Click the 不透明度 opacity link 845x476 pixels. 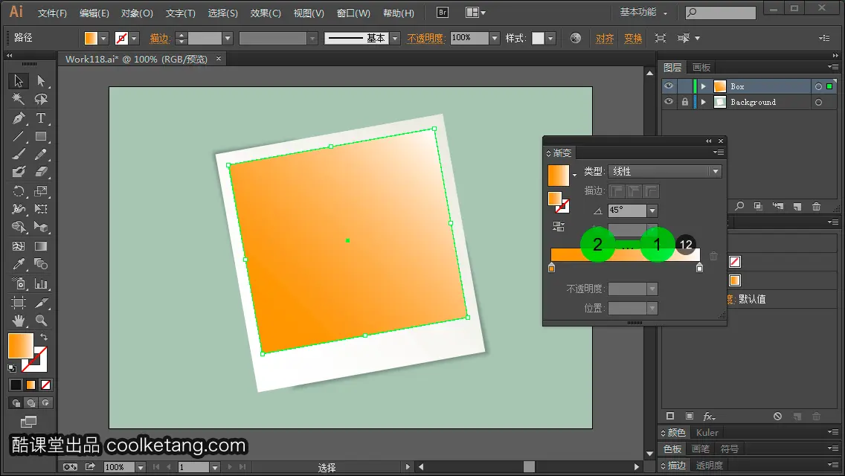425,38
